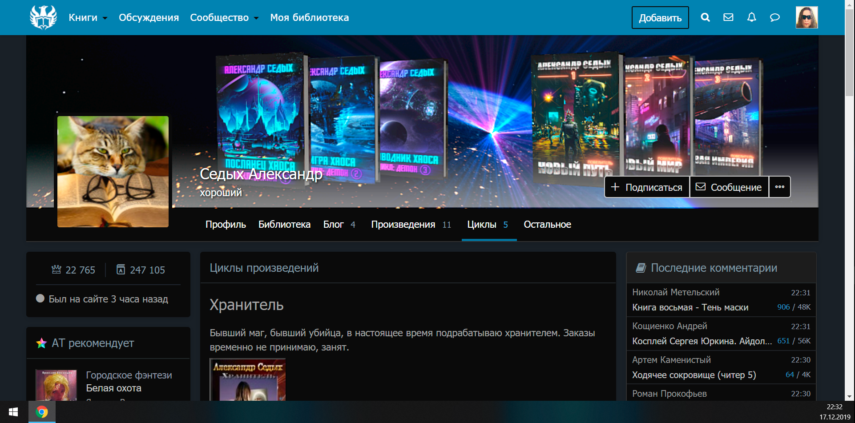The image size is (855, 423).
Task: Switch to the Библиотека tab
Action: 284,225
